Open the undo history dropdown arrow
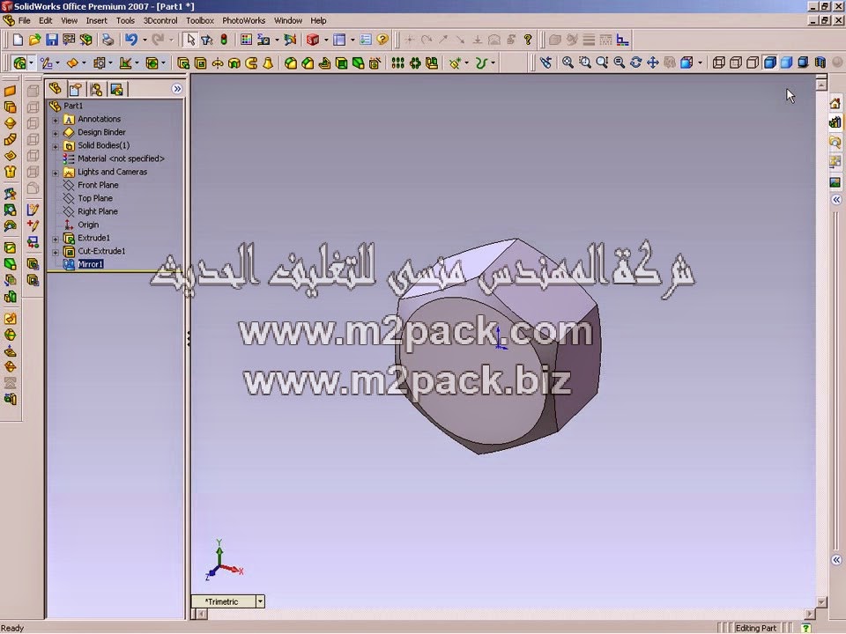This screenshot has height=634, width=846. pyautogui.click(x=145, y=40)
